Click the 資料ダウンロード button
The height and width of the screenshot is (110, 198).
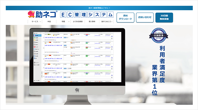(125, 17)
